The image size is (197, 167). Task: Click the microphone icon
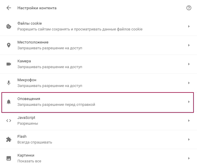point(9,83)
